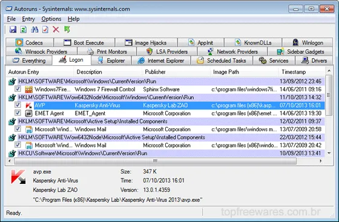
Task: Sort by Timestamp column header
Action: [302, 72]
